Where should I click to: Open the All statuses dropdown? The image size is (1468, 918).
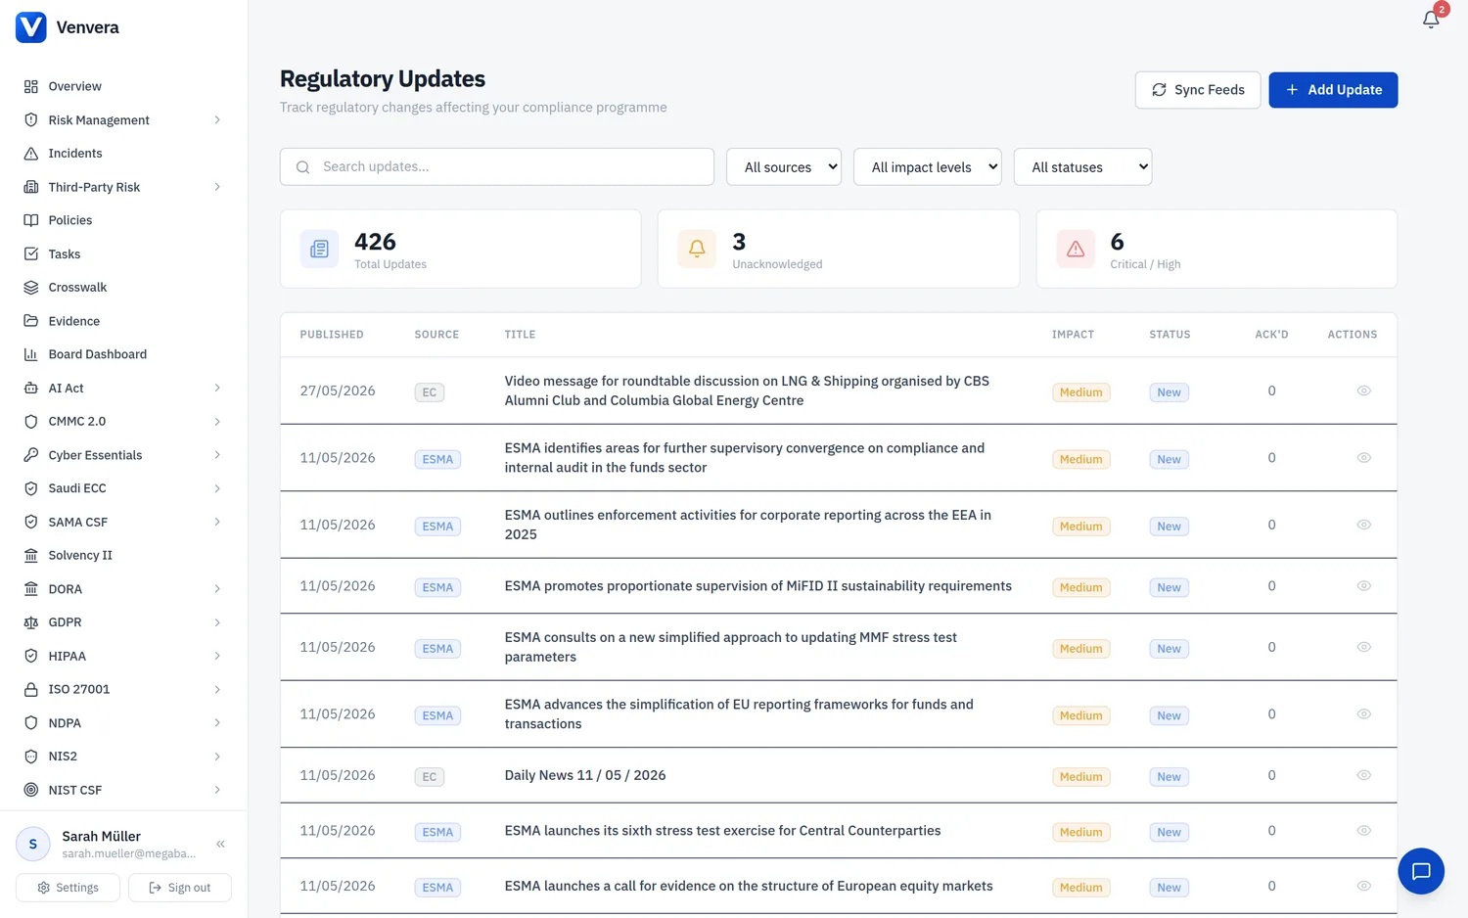pyautogui.click(x=1082, y=167)
